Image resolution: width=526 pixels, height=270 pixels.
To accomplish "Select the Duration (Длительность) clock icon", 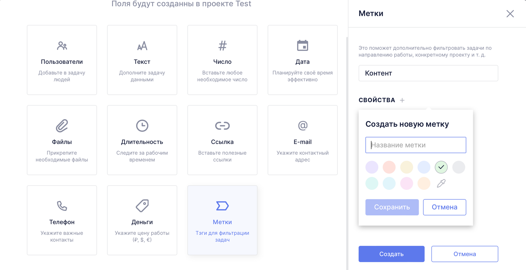I will click(142, 126).
